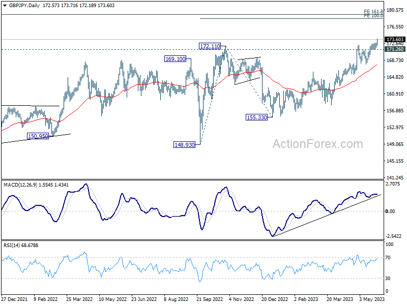Click the 21 Sep 2022 date marker
Screen dimensions: 407x305
pyautogui.click(x=210, y=299)
